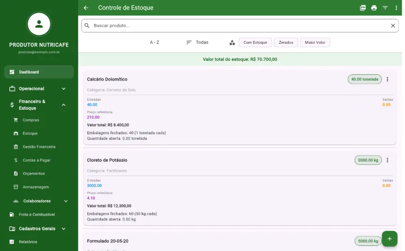Screen dimensions: 405x251
Task: Click the 40.00 tonelada quantity badge
Action: point(364,79)
